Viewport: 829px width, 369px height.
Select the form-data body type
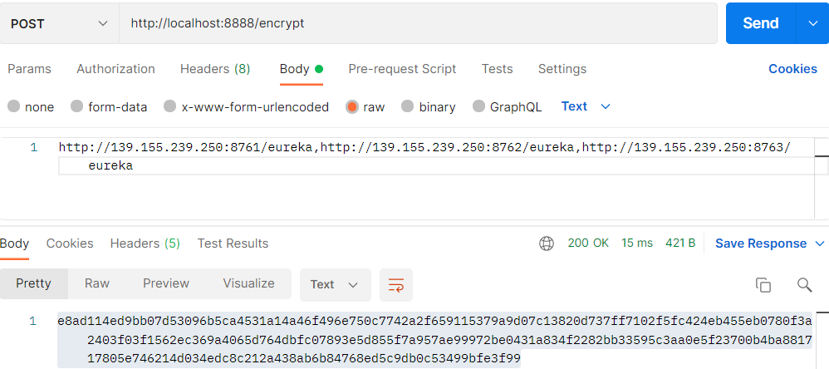pyautogui.click(x=77, y=106)
